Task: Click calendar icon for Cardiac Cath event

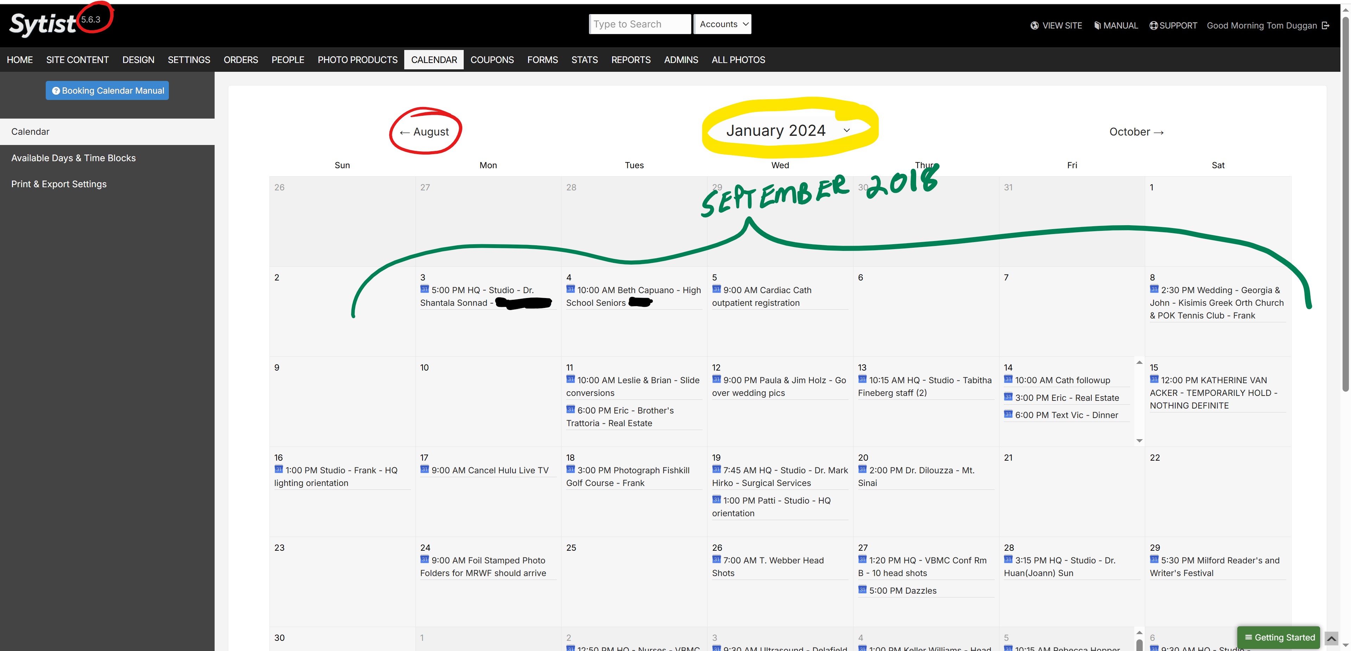Action: pos(716,289)
